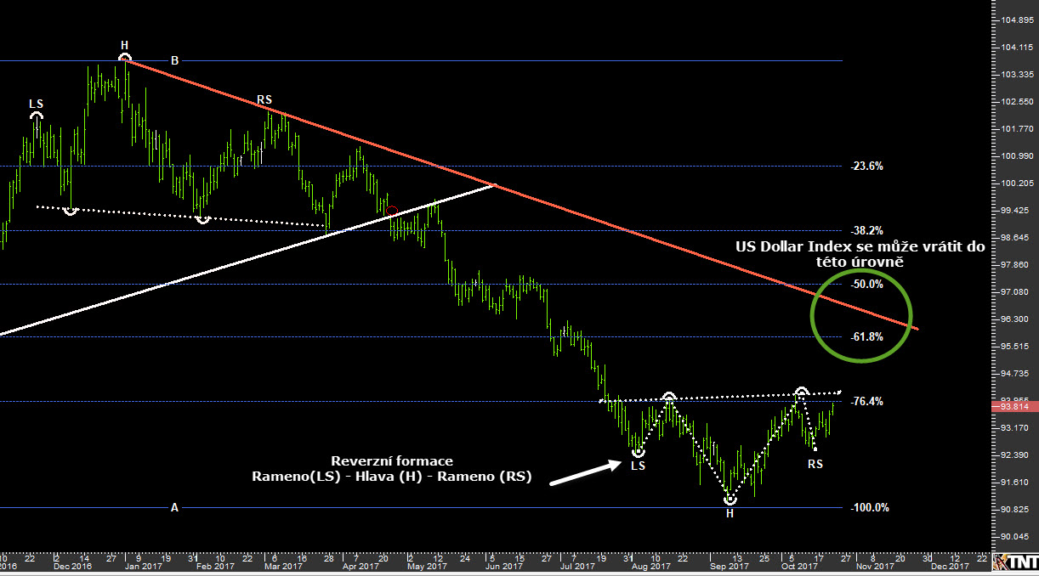Click the 96.300 price axis value
1039x576 pixels.
pyautogui.click(x=1017, y=319)
